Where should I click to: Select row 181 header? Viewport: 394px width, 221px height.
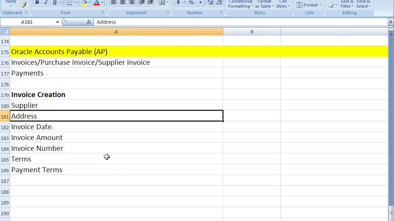(x=5, y=116)
